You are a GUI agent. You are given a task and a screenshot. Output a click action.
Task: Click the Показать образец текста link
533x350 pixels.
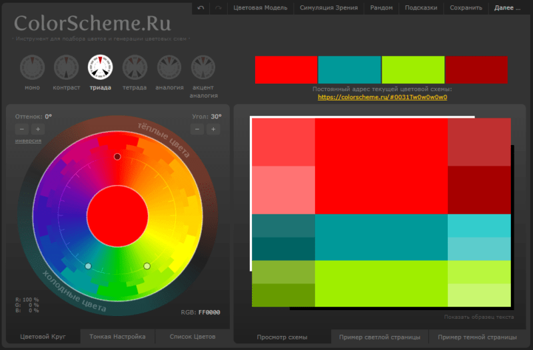[x=479, y=317]
